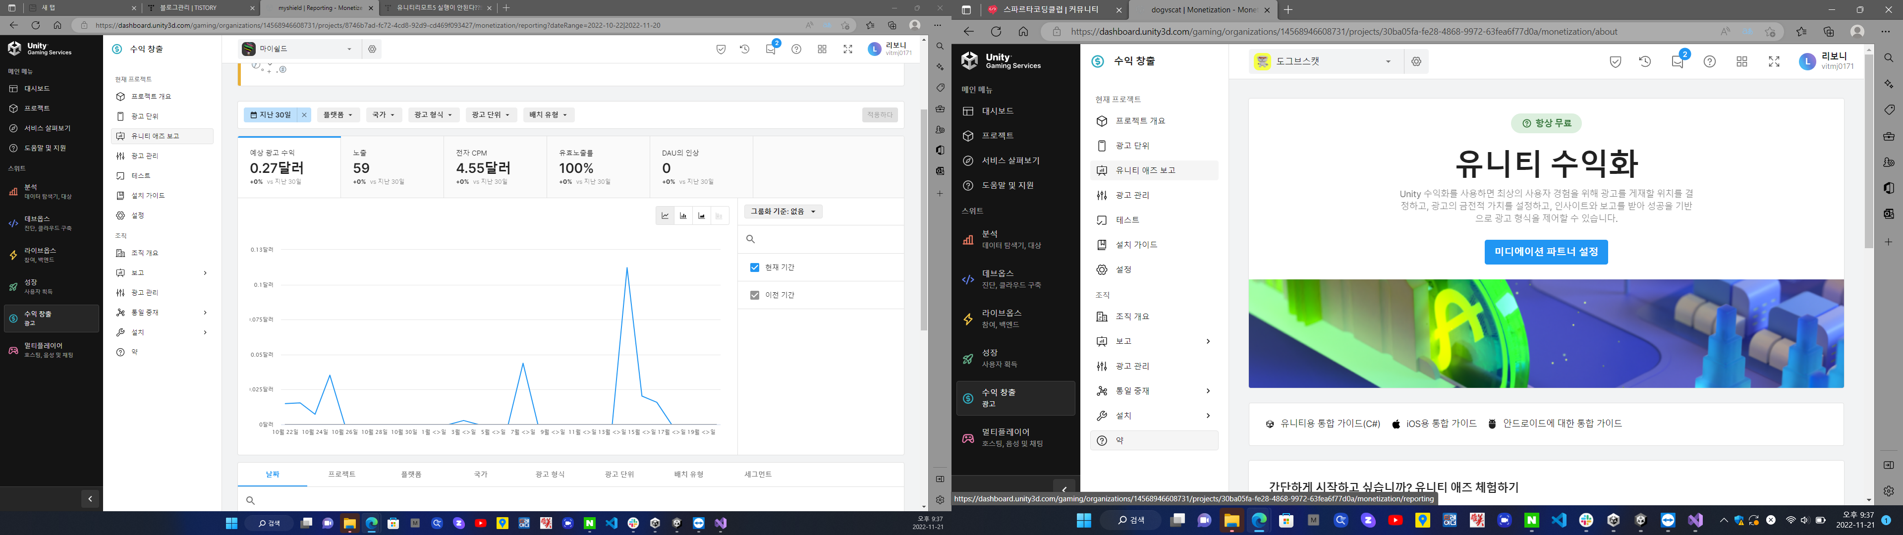This screenshot has width=1903, height=535.
Task: Click help question icon in dogvscat window header
Action: [1709, 62]
